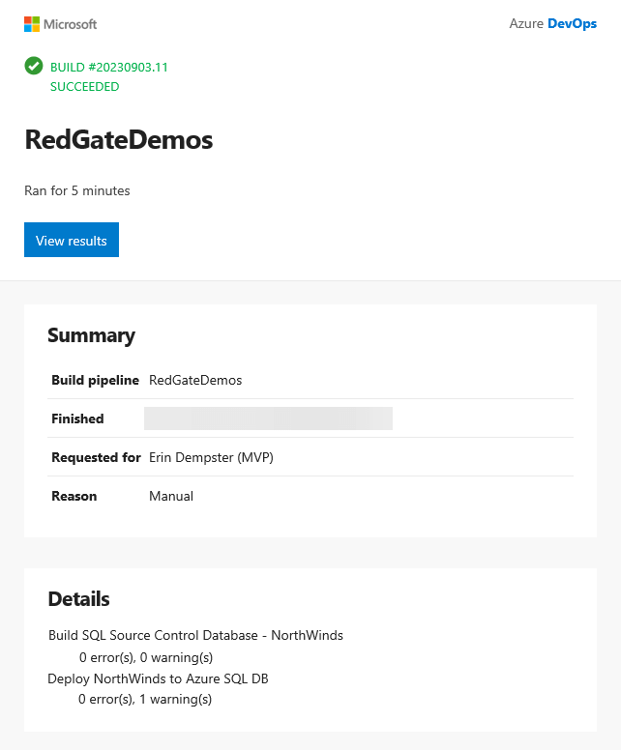Click the '0 error(s), 1 warning(s)' result line

click(x=145, y=699)
